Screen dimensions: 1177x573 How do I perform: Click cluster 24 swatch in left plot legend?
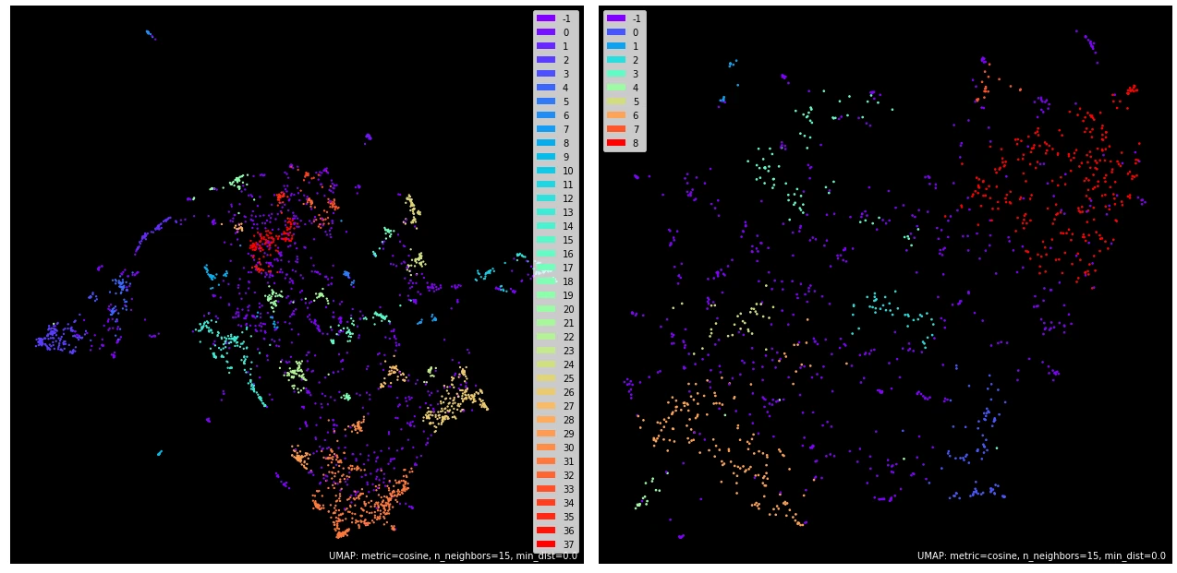tap(546, 364)
